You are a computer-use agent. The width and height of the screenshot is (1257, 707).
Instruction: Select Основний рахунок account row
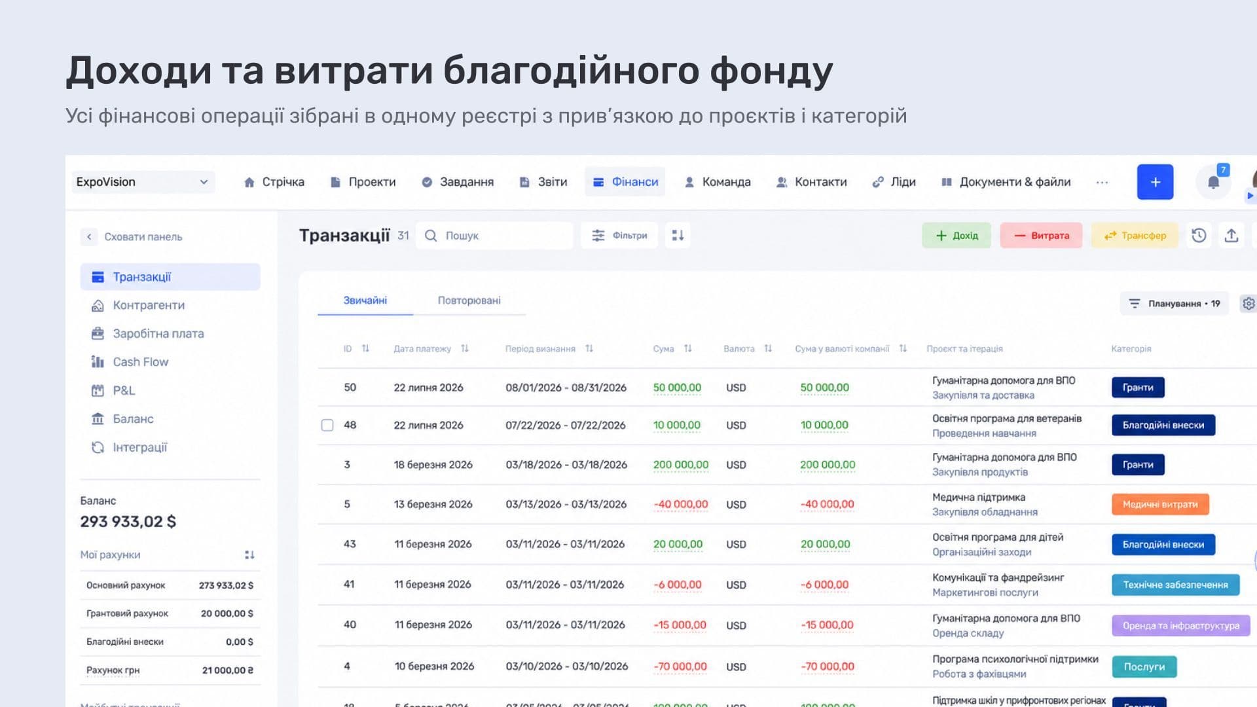tap(170, 585)
